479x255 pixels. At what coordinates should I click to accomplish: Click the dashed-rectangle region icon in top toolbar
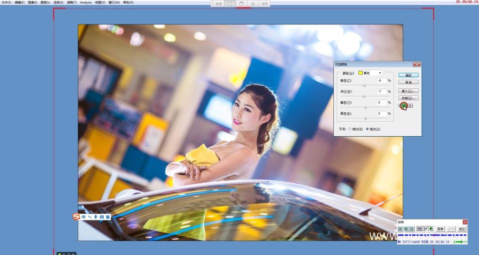[x=230, y=3]
